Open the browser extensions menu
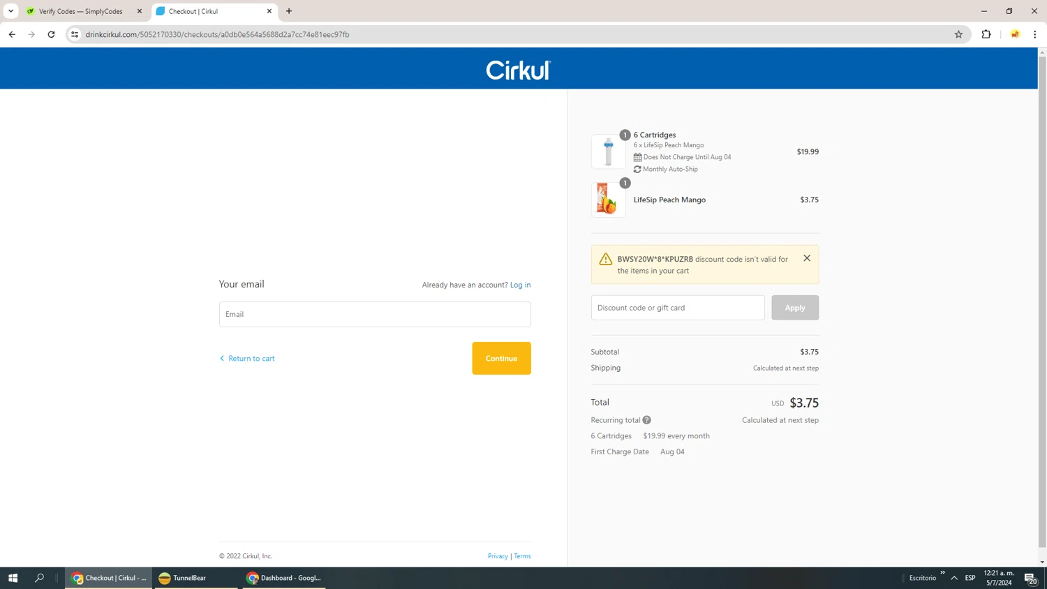Screen dimensions: 1047x589 986,34
